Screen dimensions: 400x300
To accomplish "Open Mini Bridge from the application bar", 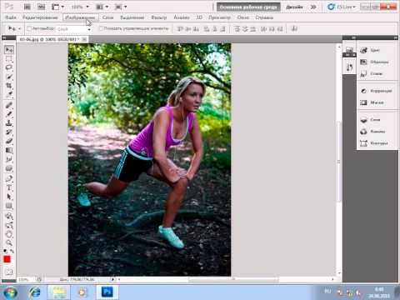I will 41,7.
